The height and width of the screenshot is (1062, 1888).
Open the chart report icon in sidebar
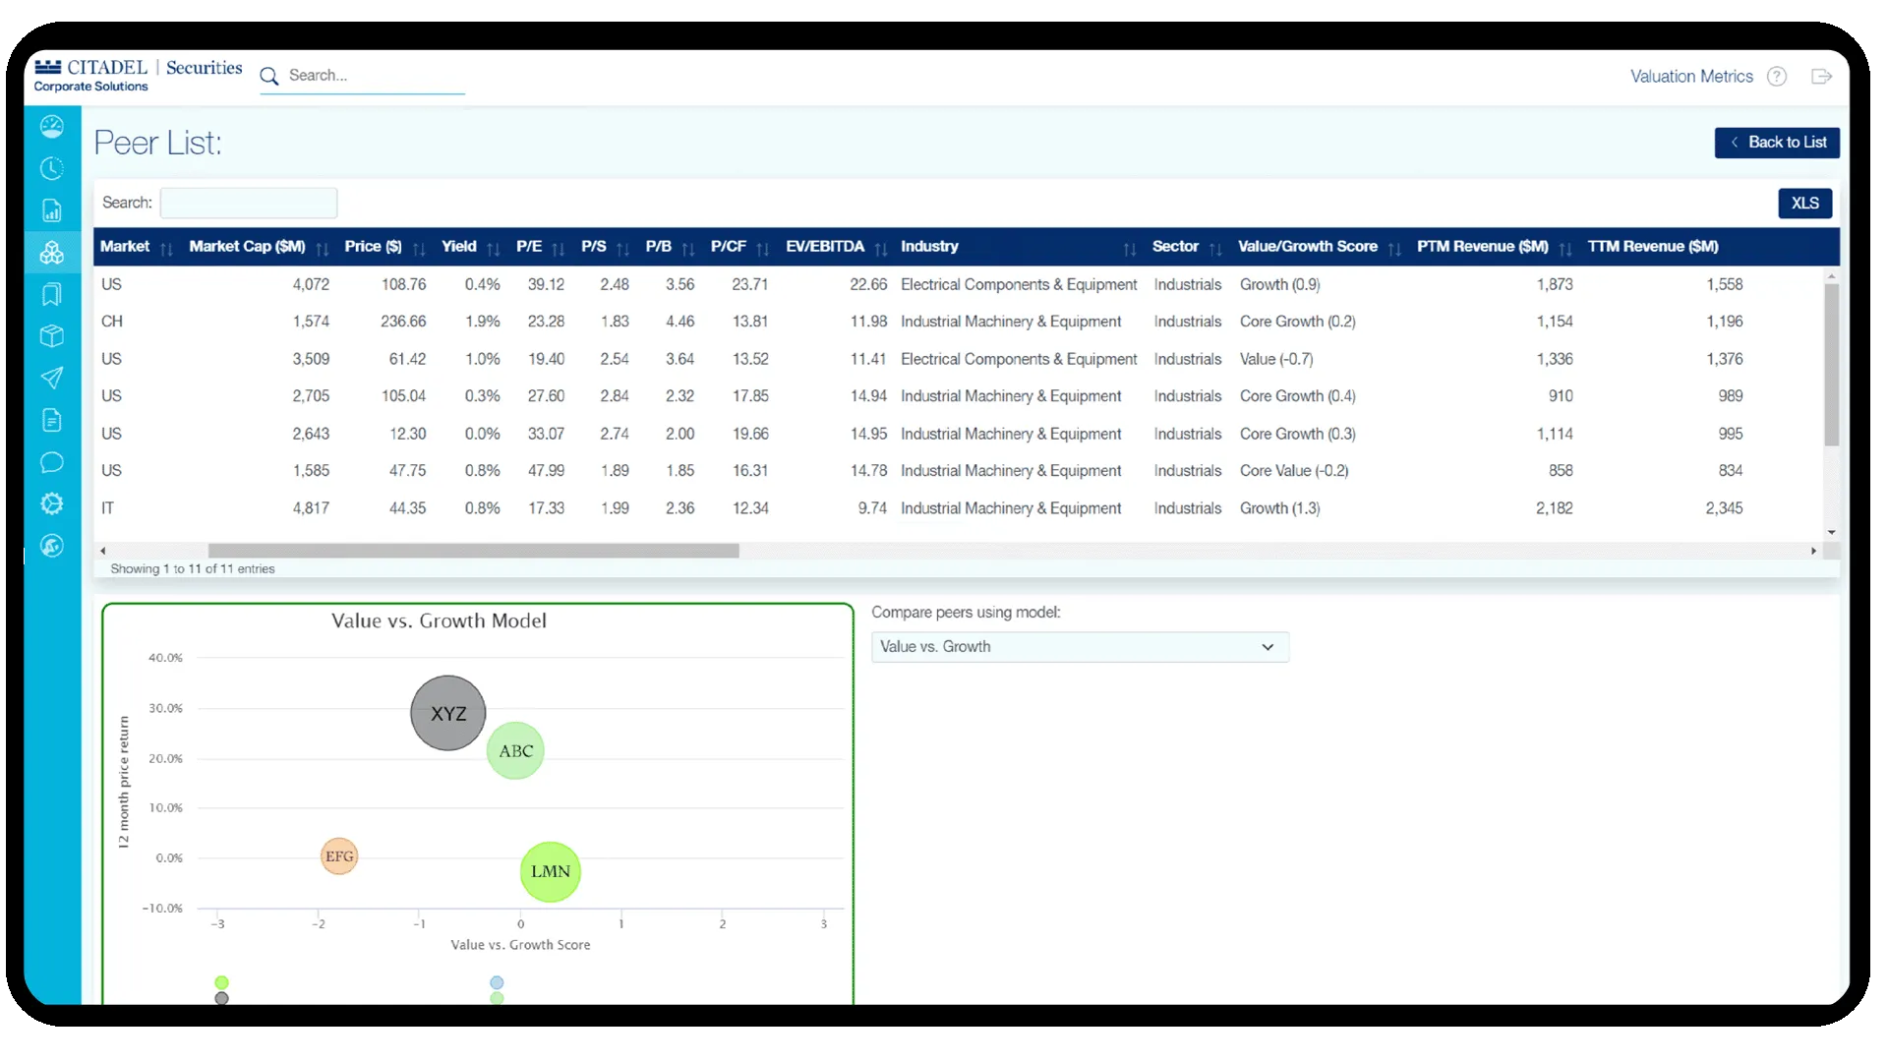52,210
